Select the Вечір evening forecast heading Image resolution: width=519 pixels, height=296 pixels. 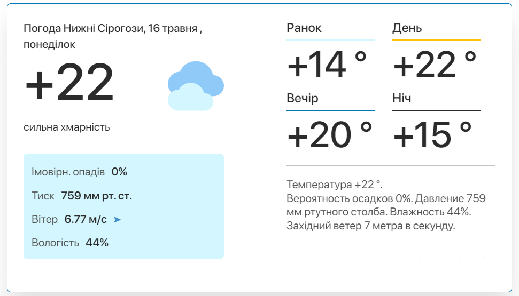click(x=302, y=98)
